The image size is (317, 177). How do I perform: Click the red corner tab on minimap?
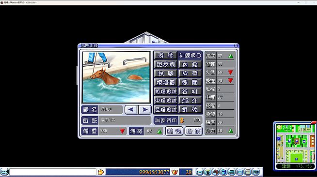[314, 122]
